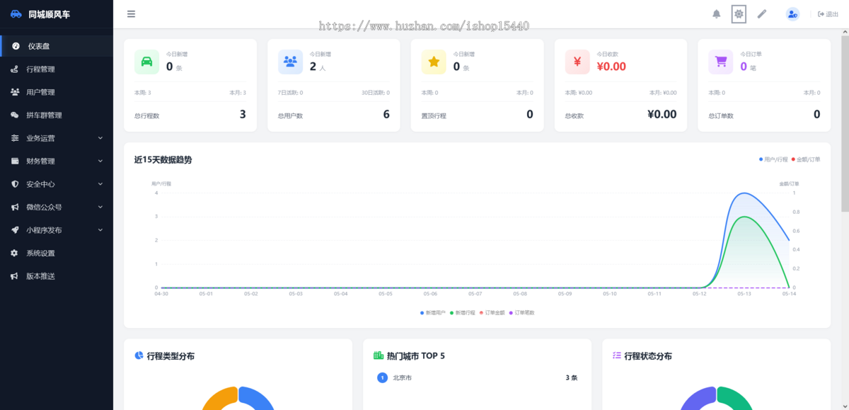Click the purple shopping cart icon
The image size is (849, 410).
coord(721,62)
